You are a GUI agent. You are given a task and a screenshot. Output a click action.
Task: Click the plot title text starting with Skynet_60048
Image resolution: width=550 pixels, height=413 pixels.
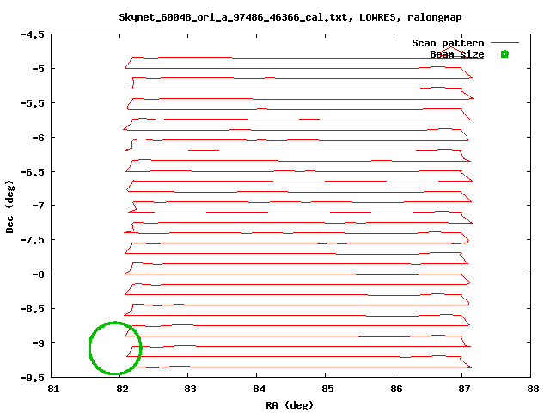click(290, 17)
